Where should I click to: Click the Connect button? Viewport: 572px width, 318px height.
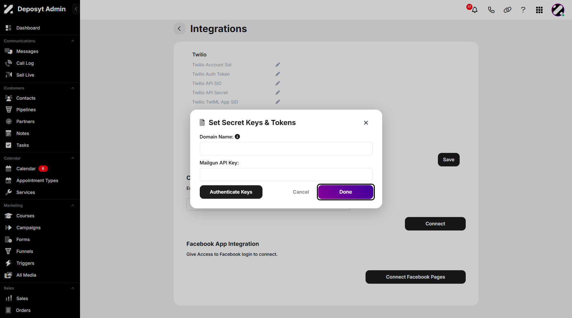[435, 224]
